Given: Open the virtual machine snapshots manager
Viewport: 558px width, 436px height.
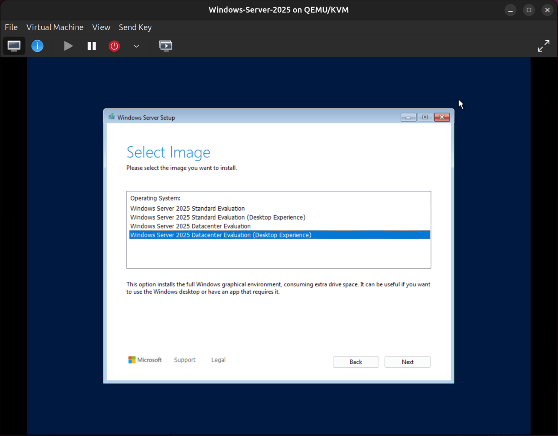Looking at the screenshot, I should click(166, 46).
